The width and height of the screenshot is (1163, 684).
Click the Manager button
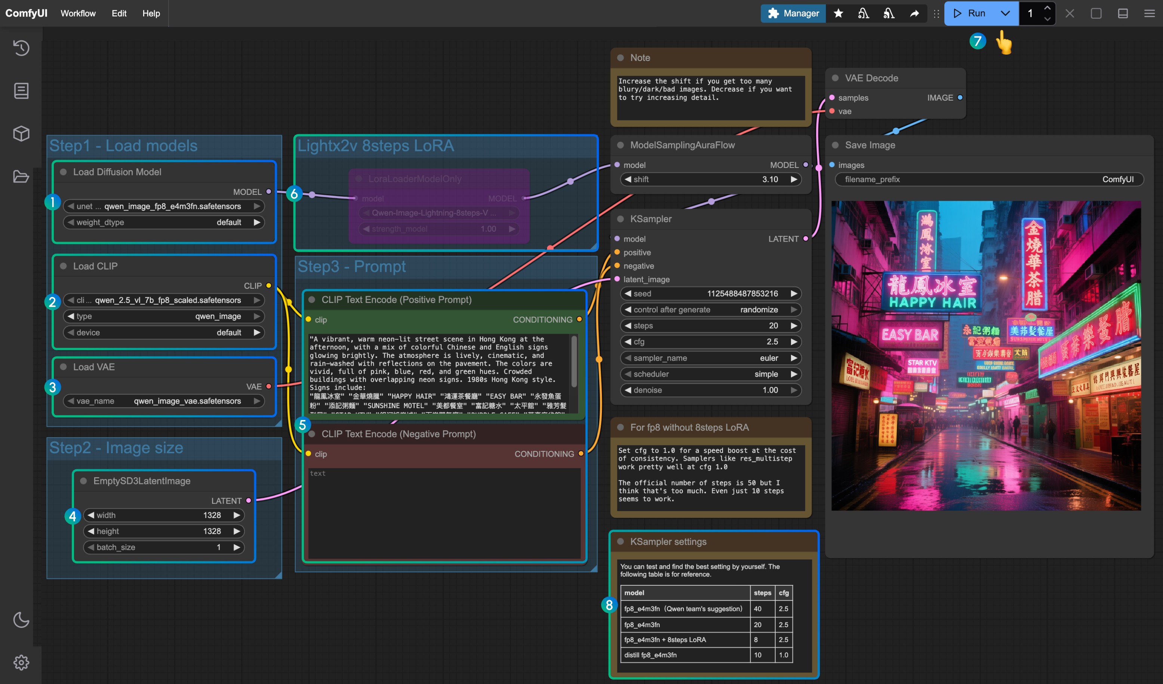coord(793,13)
